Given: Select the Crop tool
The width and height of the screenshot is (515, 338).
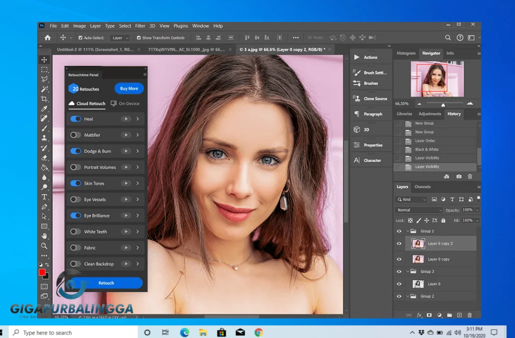Looking at the screenshot, I should coord(44,99).
